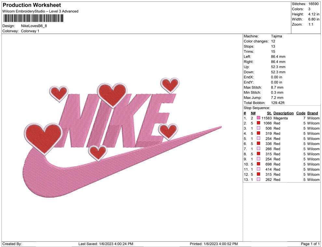Select the red swatch for stop 10
Viewport: 322px width, 247px height.
tap(259, 164)
